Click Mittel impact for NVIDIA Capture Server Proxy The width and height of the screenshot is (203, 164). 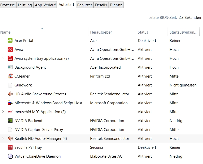[174, 129]
